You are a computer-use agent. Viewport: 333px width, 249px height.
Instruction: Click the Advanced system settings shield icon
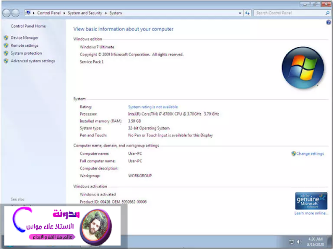[6, 61]
